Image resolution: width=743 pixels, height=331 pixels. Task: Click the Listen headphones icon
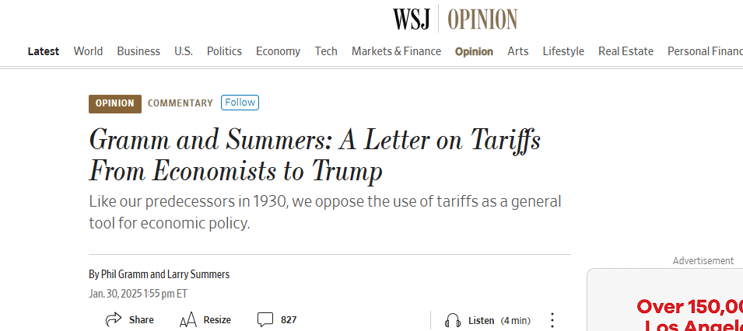452,320
